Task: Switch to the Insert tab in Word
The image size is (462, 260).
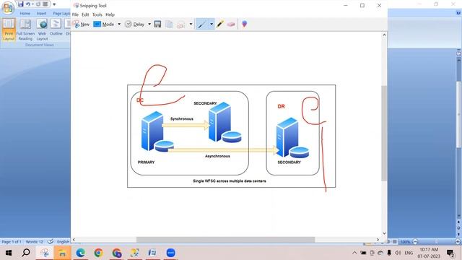Action: [41, 13]
